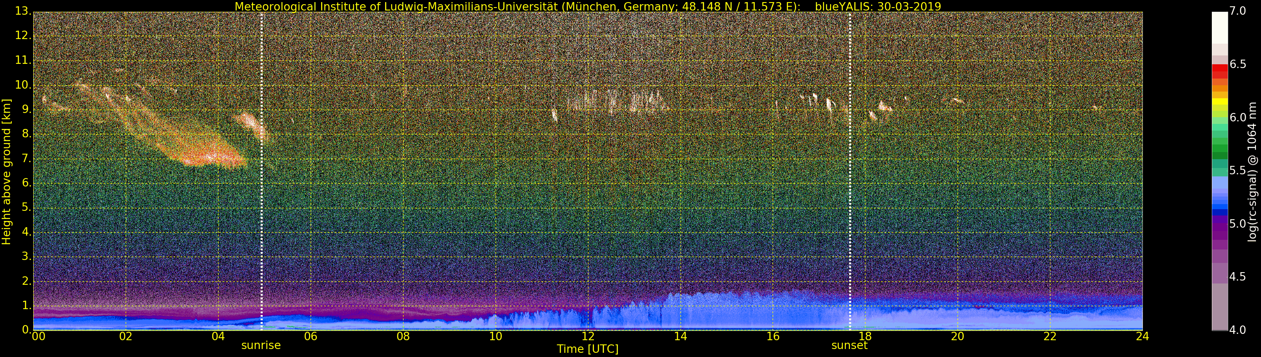Click the '10' time axis tick label
The height and width of the screenshot is (357, 1261).
(496, 336)
